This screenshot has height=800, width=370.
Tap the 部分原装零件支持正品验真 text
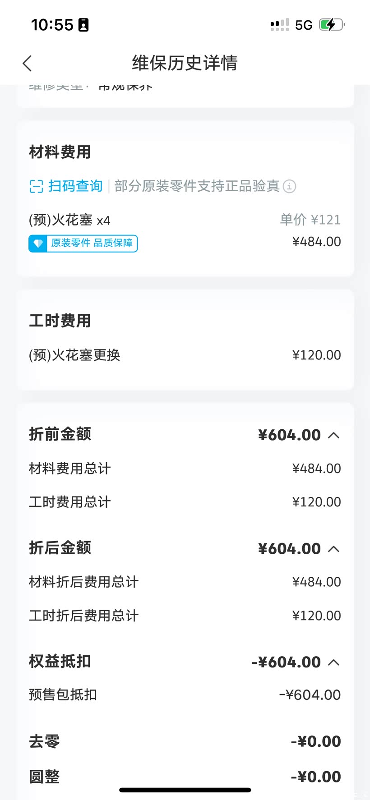click(197, 186)
